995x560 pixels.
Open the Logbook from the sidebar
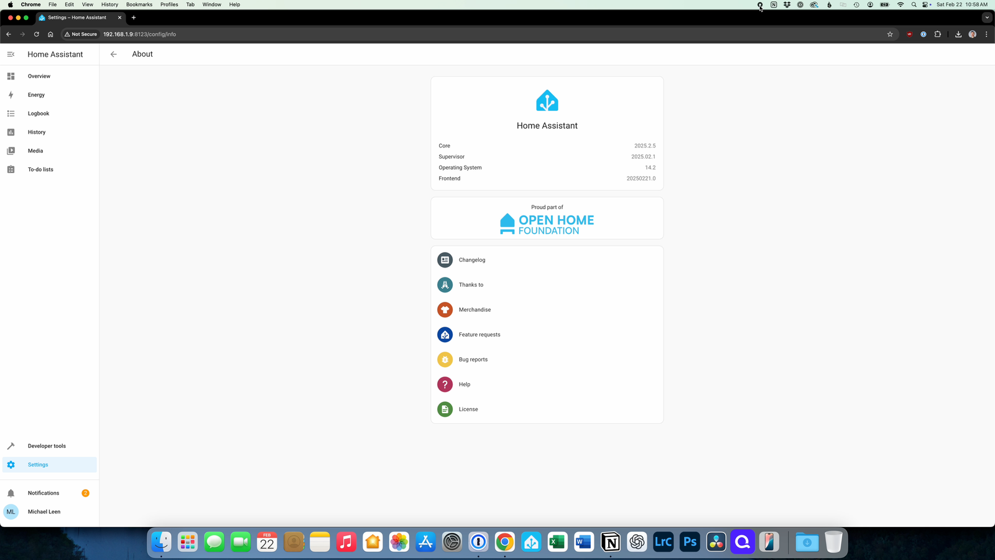coord(39,114)
